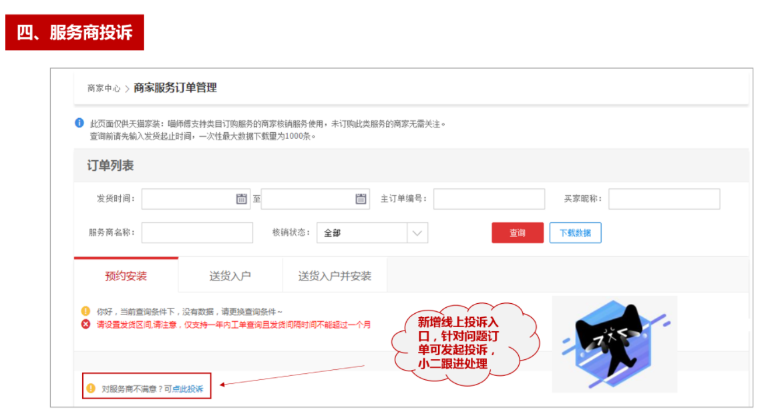Switch to the 预约安装 tab
This screenshot has width=772, height=418.
126,276
